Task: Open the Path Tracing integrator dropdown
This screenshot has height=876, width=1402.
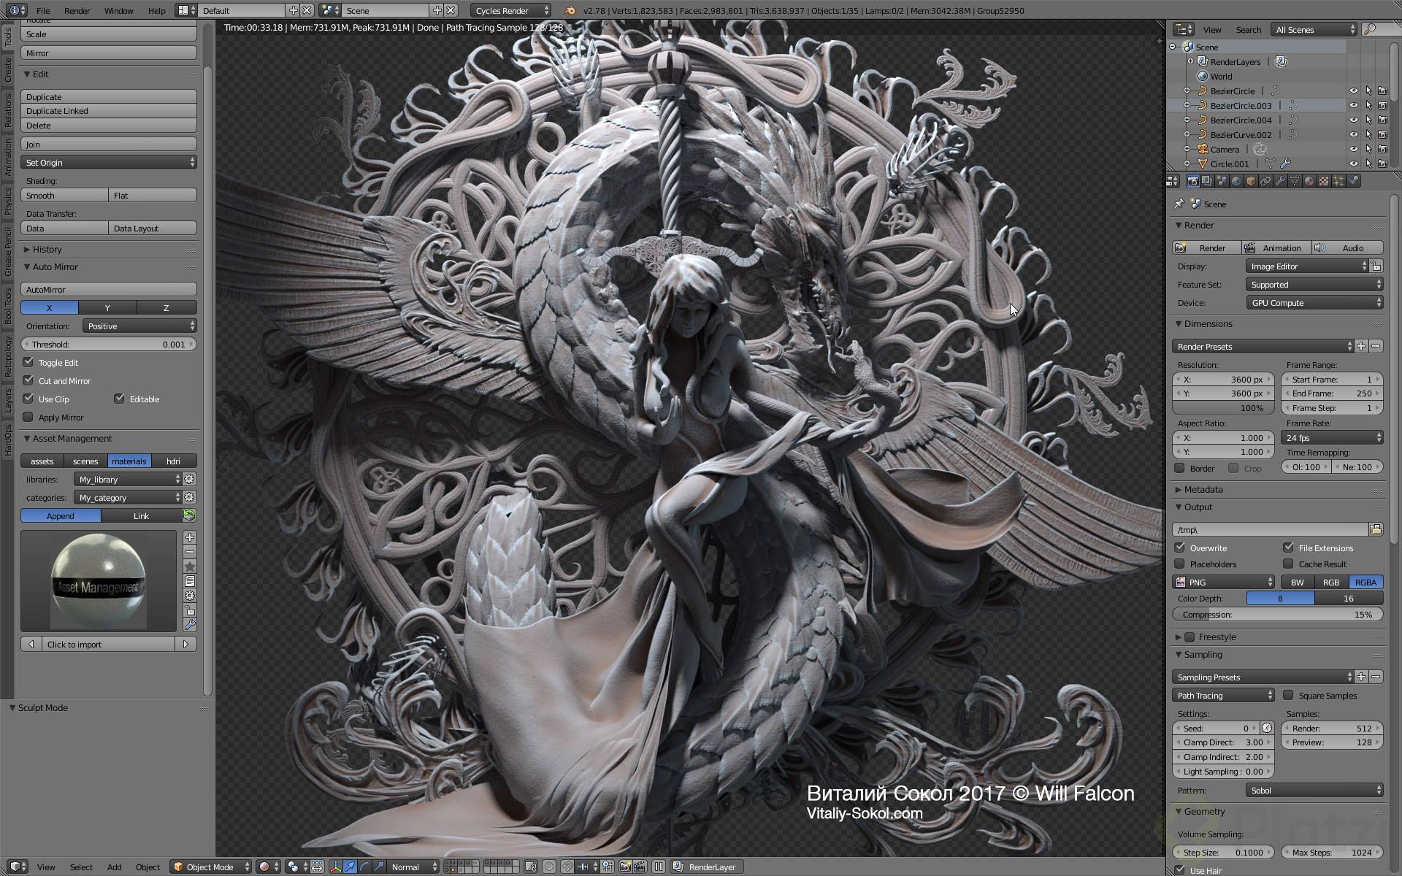Action: pos(1223,695)
